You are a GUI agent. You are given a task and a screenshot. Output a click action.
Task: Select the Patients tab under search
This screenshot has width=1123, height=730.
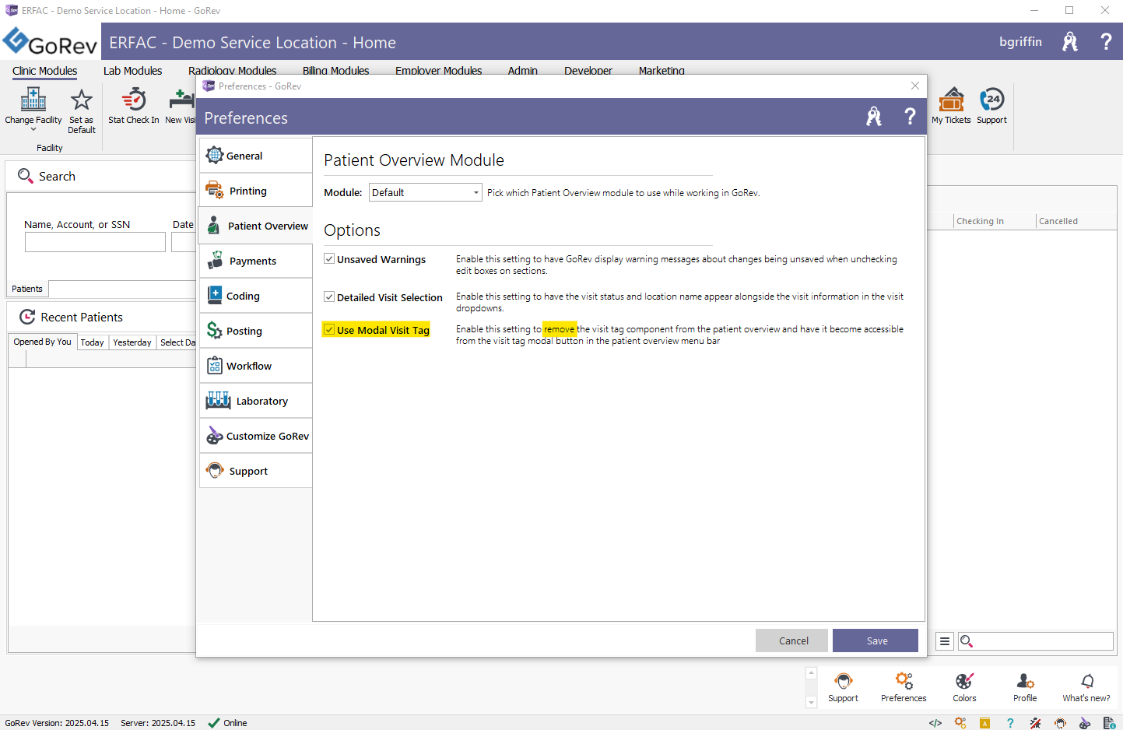pos(27,289)
